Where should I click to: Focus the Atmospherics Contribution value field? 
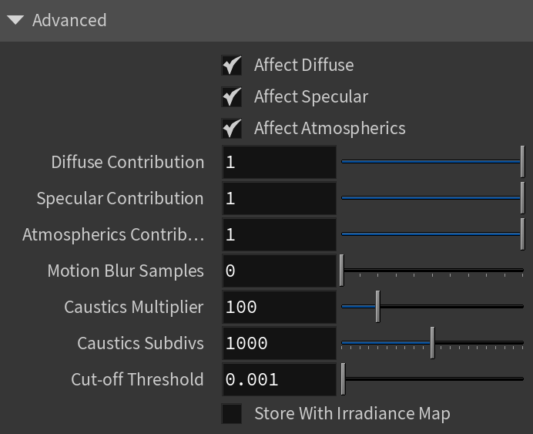pos(279,234)
